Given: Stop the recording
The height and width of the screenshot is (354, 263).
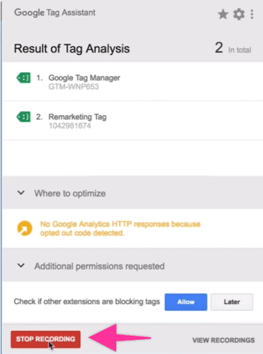Looking at the screenshot, I should click(x=46, y=339).
